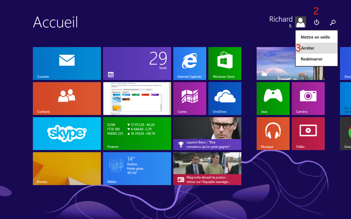Click the Richard user name text
This screenshot has width=351, height=219.
281,19
